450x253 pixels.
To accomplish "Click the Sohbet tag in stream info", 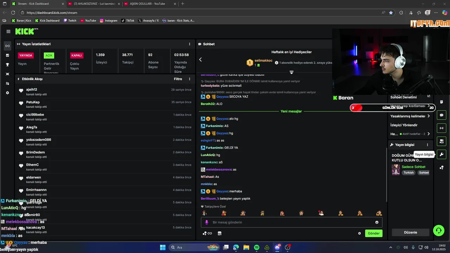I will tap(424, 173).
